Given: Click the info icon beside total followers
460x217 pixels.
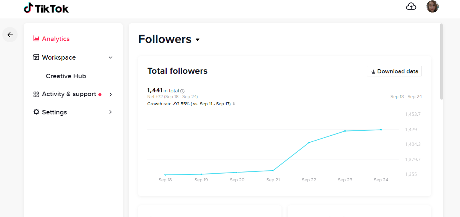Looking at the screenshot, I should pyautogui.click(x=182, y=91).
